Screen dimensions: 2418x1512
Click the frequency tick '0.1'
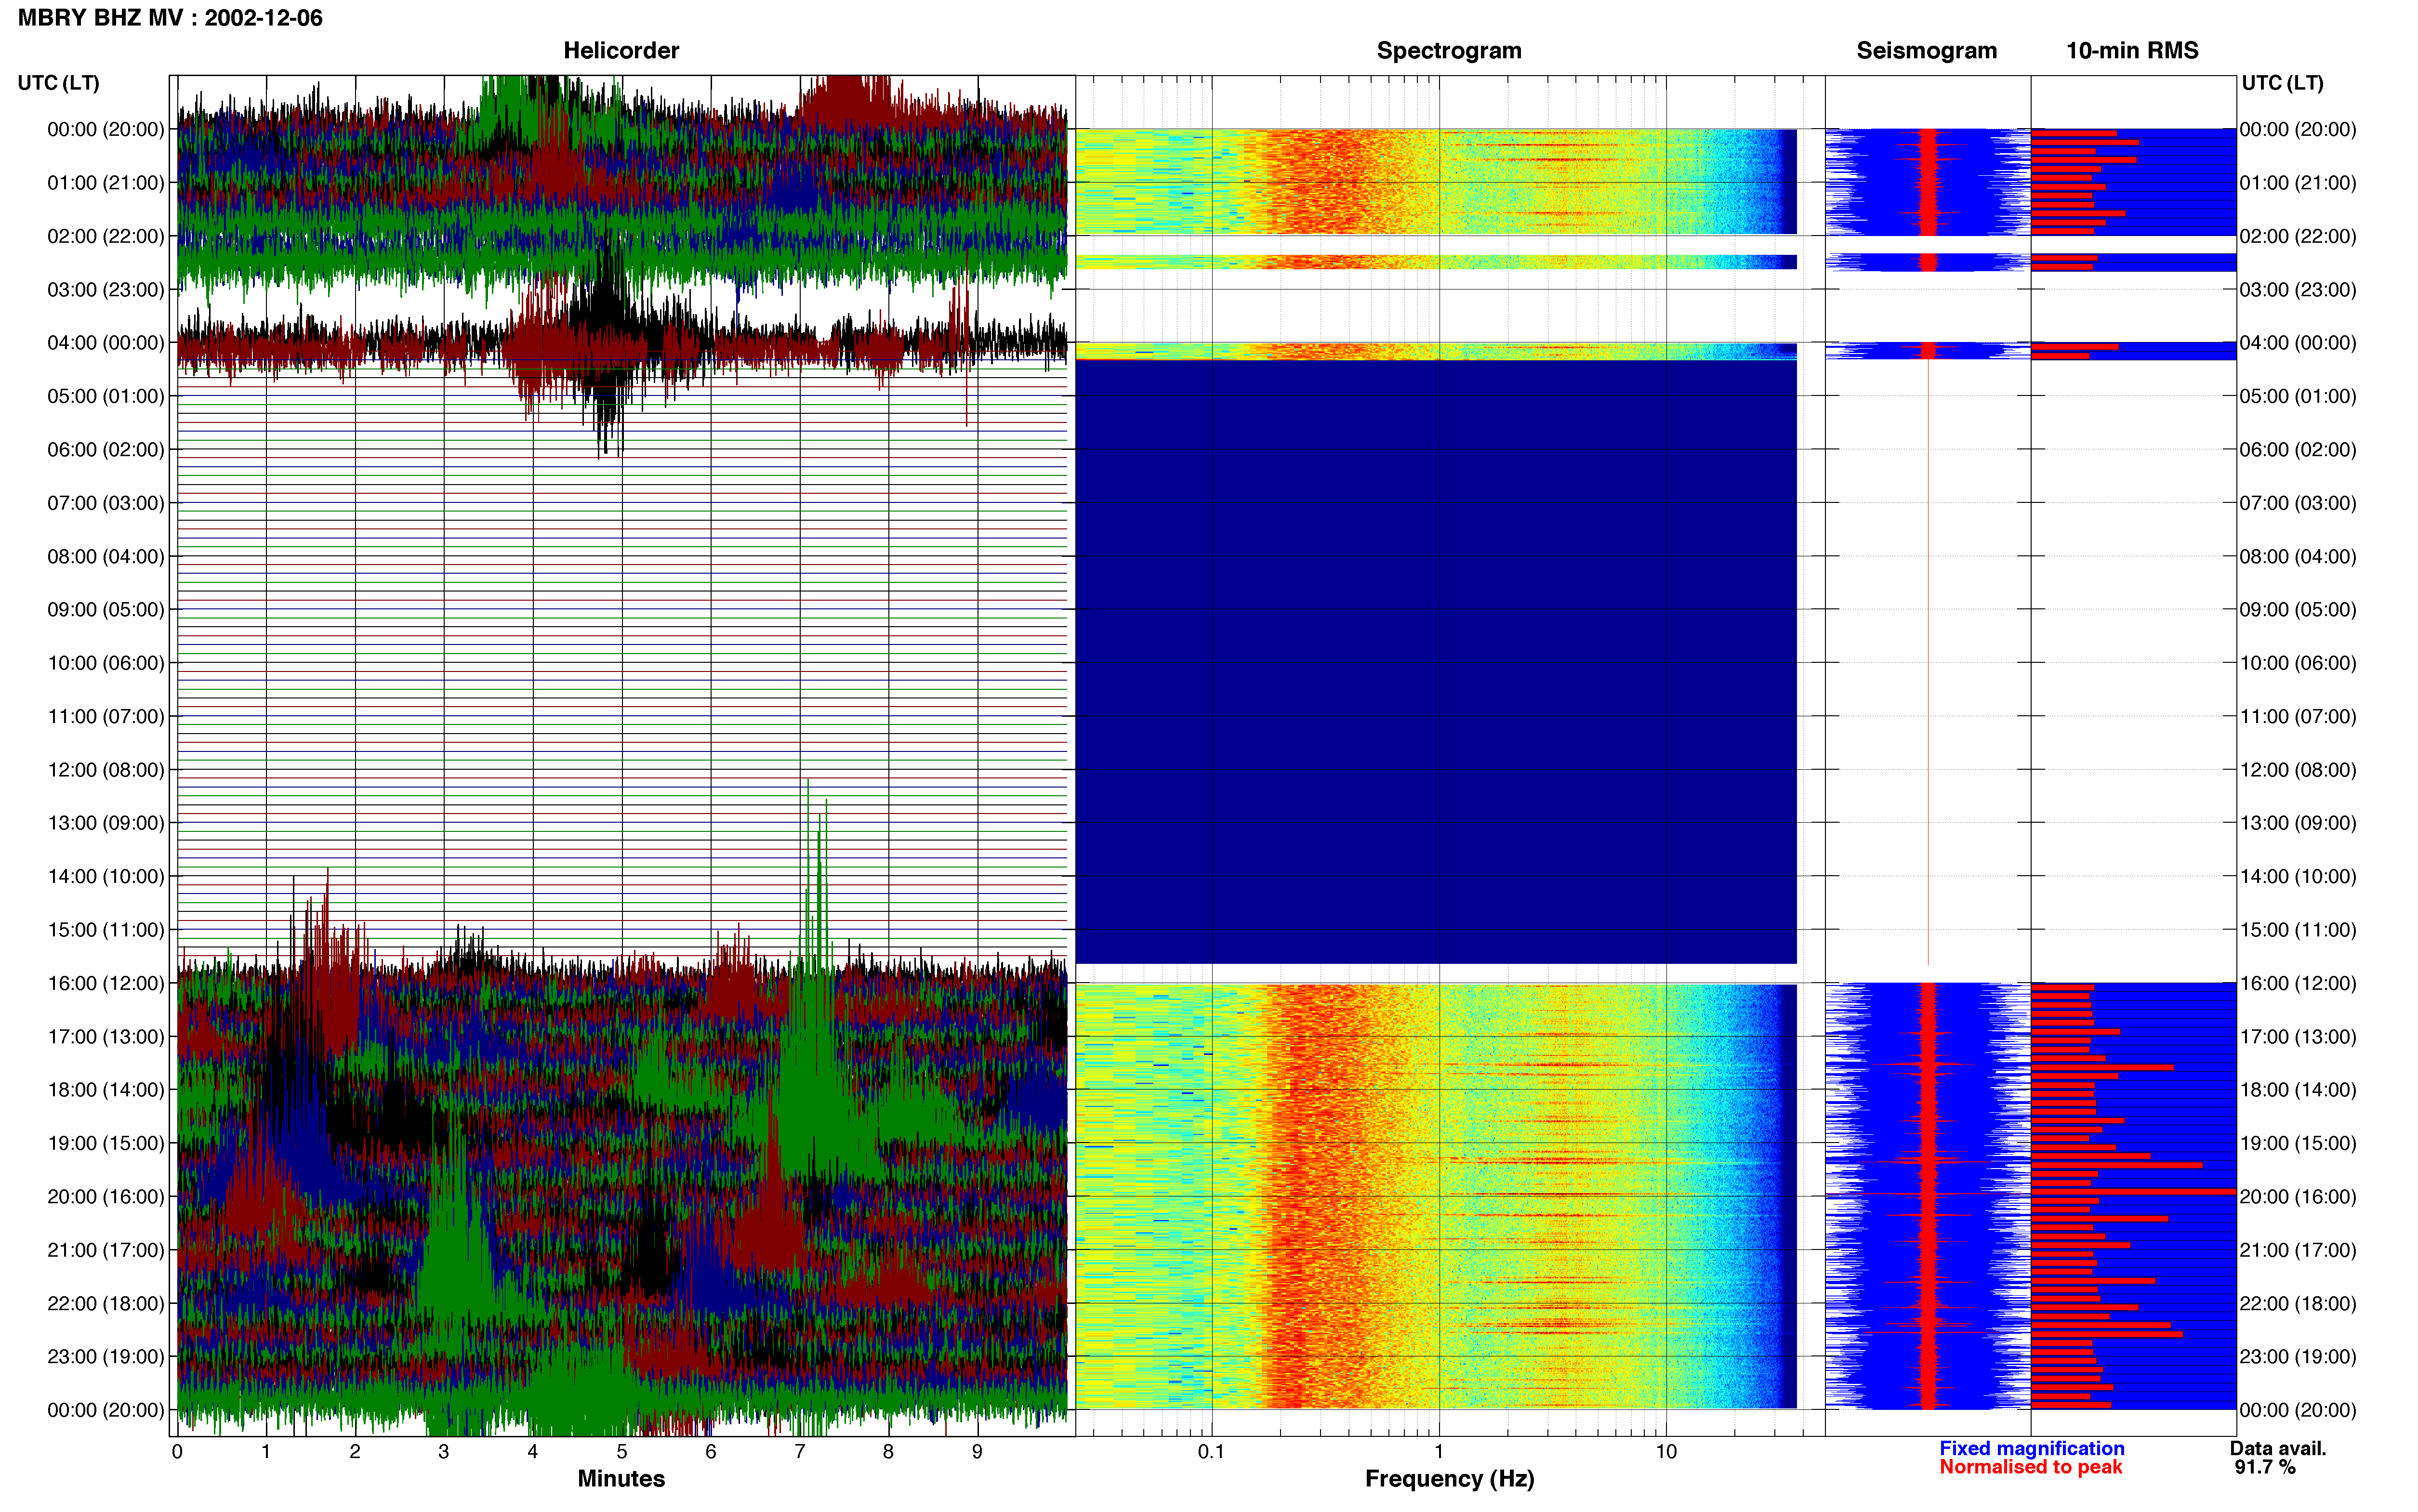(x=1211, y=1452)
